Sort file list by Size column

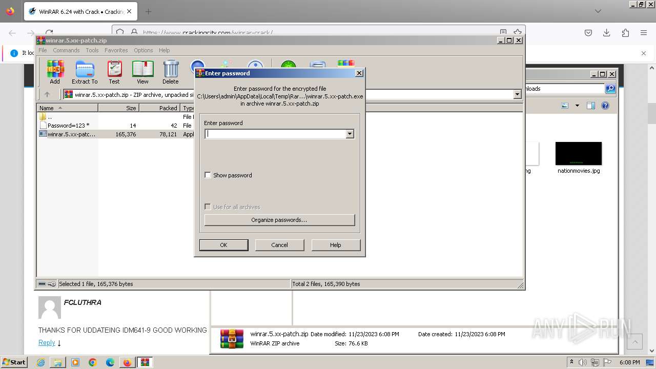click(x=118, y=108)
